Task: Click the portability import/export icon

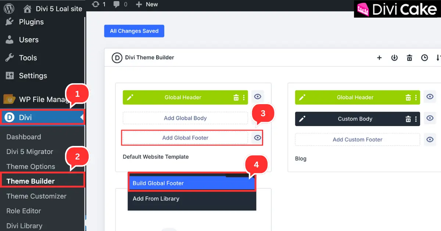Action: 394,58
